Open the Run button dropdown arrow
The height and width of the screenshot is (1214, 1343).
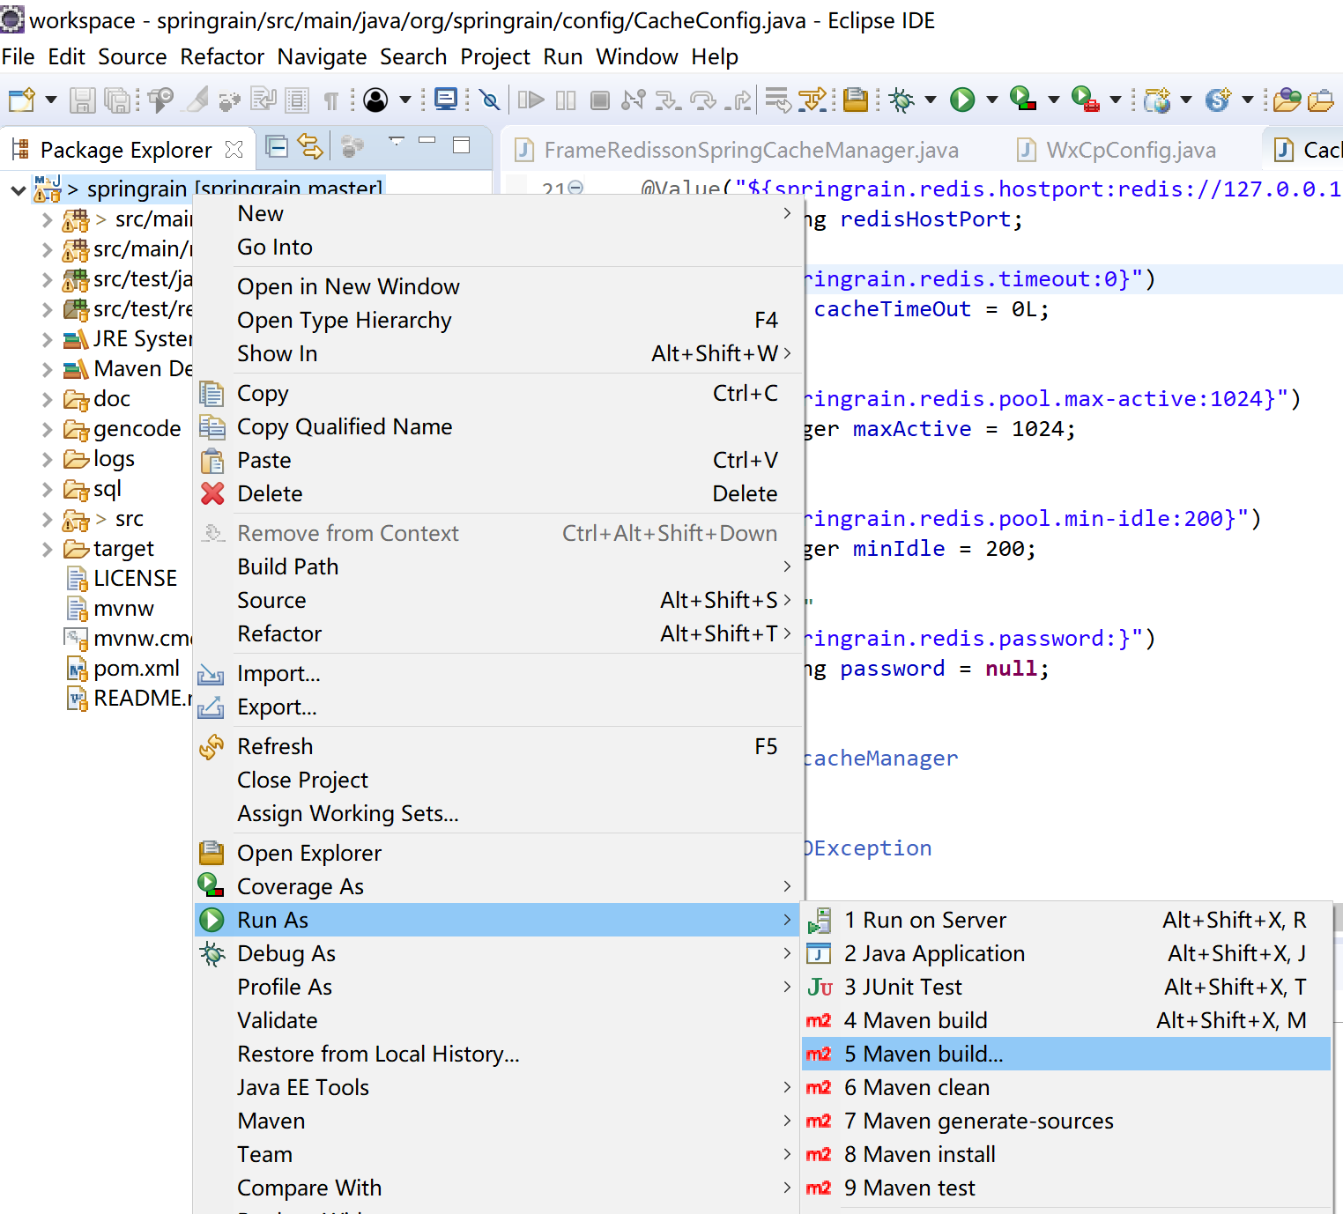point(991,100)
